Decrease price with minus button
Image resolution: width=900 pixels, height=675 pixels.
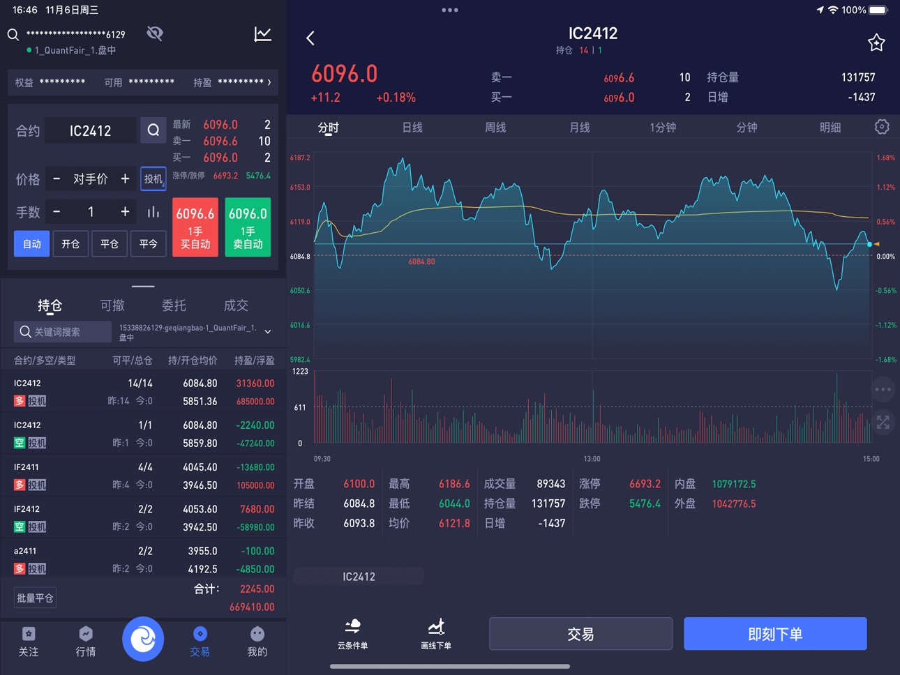[x=57, y=179]
